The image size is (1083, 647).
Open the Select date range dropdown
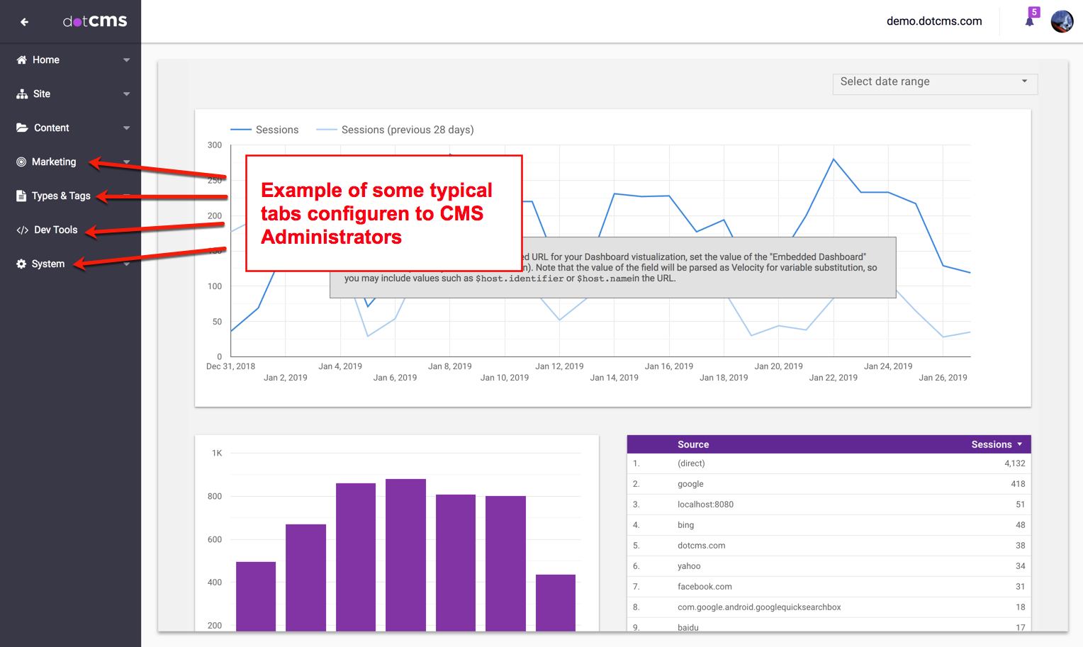point(934,82)
